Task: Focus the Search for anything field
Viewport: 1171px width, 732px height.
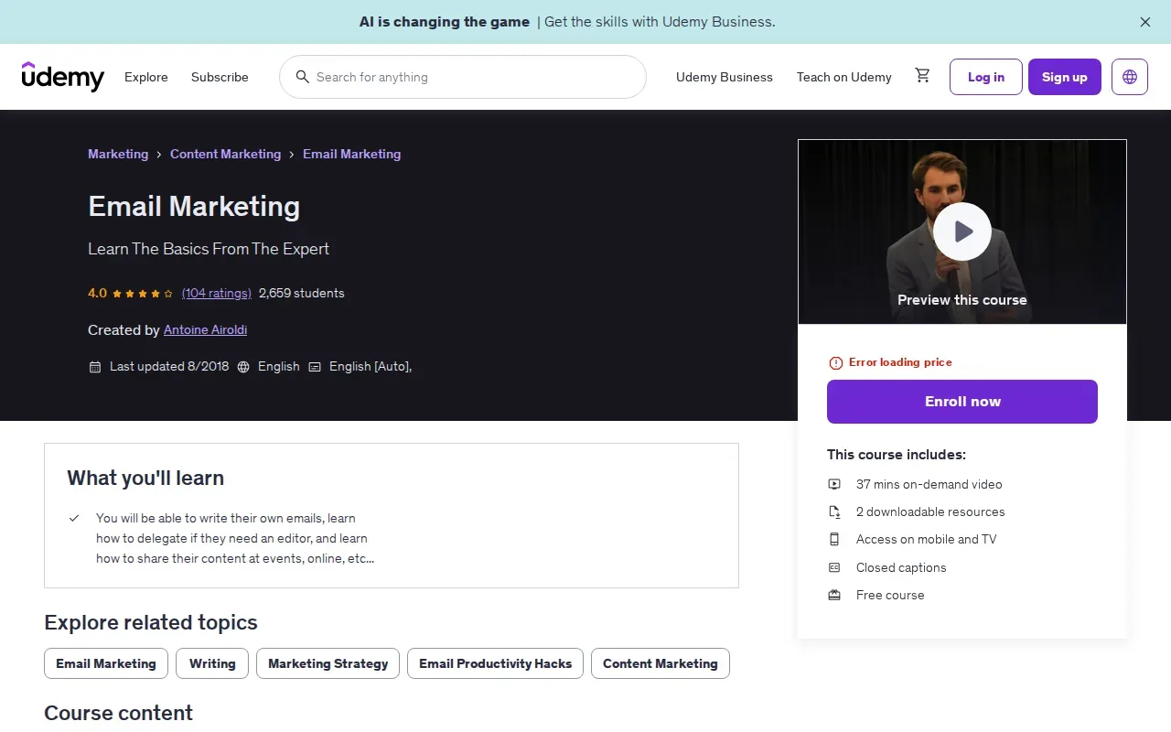Action: point(463,77)
